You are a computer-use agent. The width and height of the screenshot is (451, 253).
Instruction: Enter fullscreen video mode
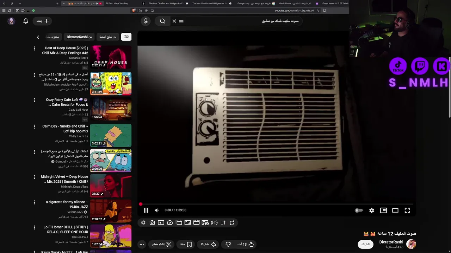[x=407, y=210]
